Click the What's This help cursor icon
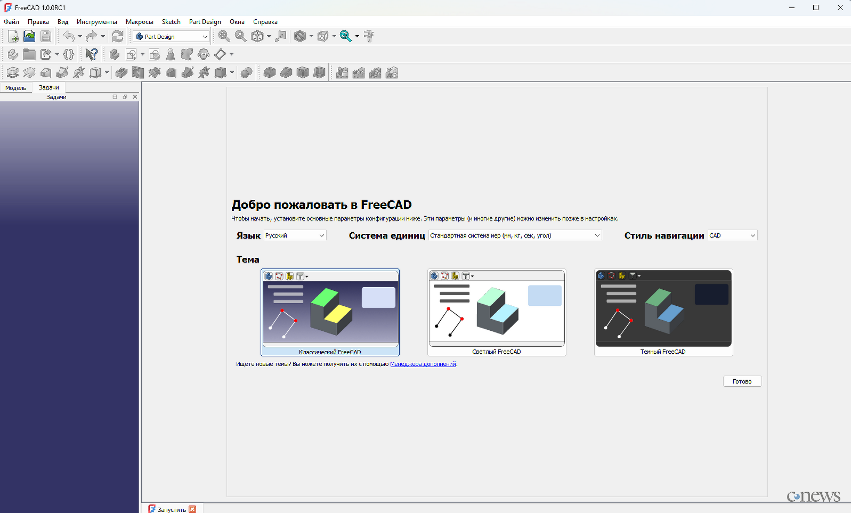851x513 pixels. tap(92, 54)
